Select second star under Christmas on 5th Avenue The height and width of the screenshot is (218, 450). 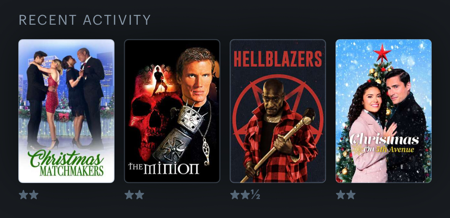pyautogui.click(x=351, y=195)
